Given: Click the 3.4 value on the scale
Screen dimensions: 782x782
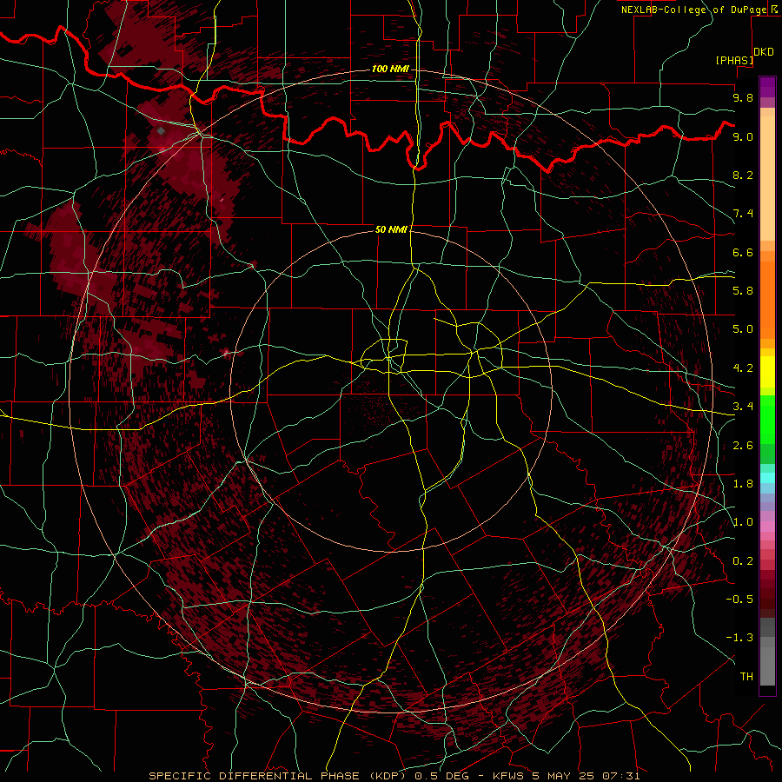Looking at the screenshot, I should click(x=743, y=407).
